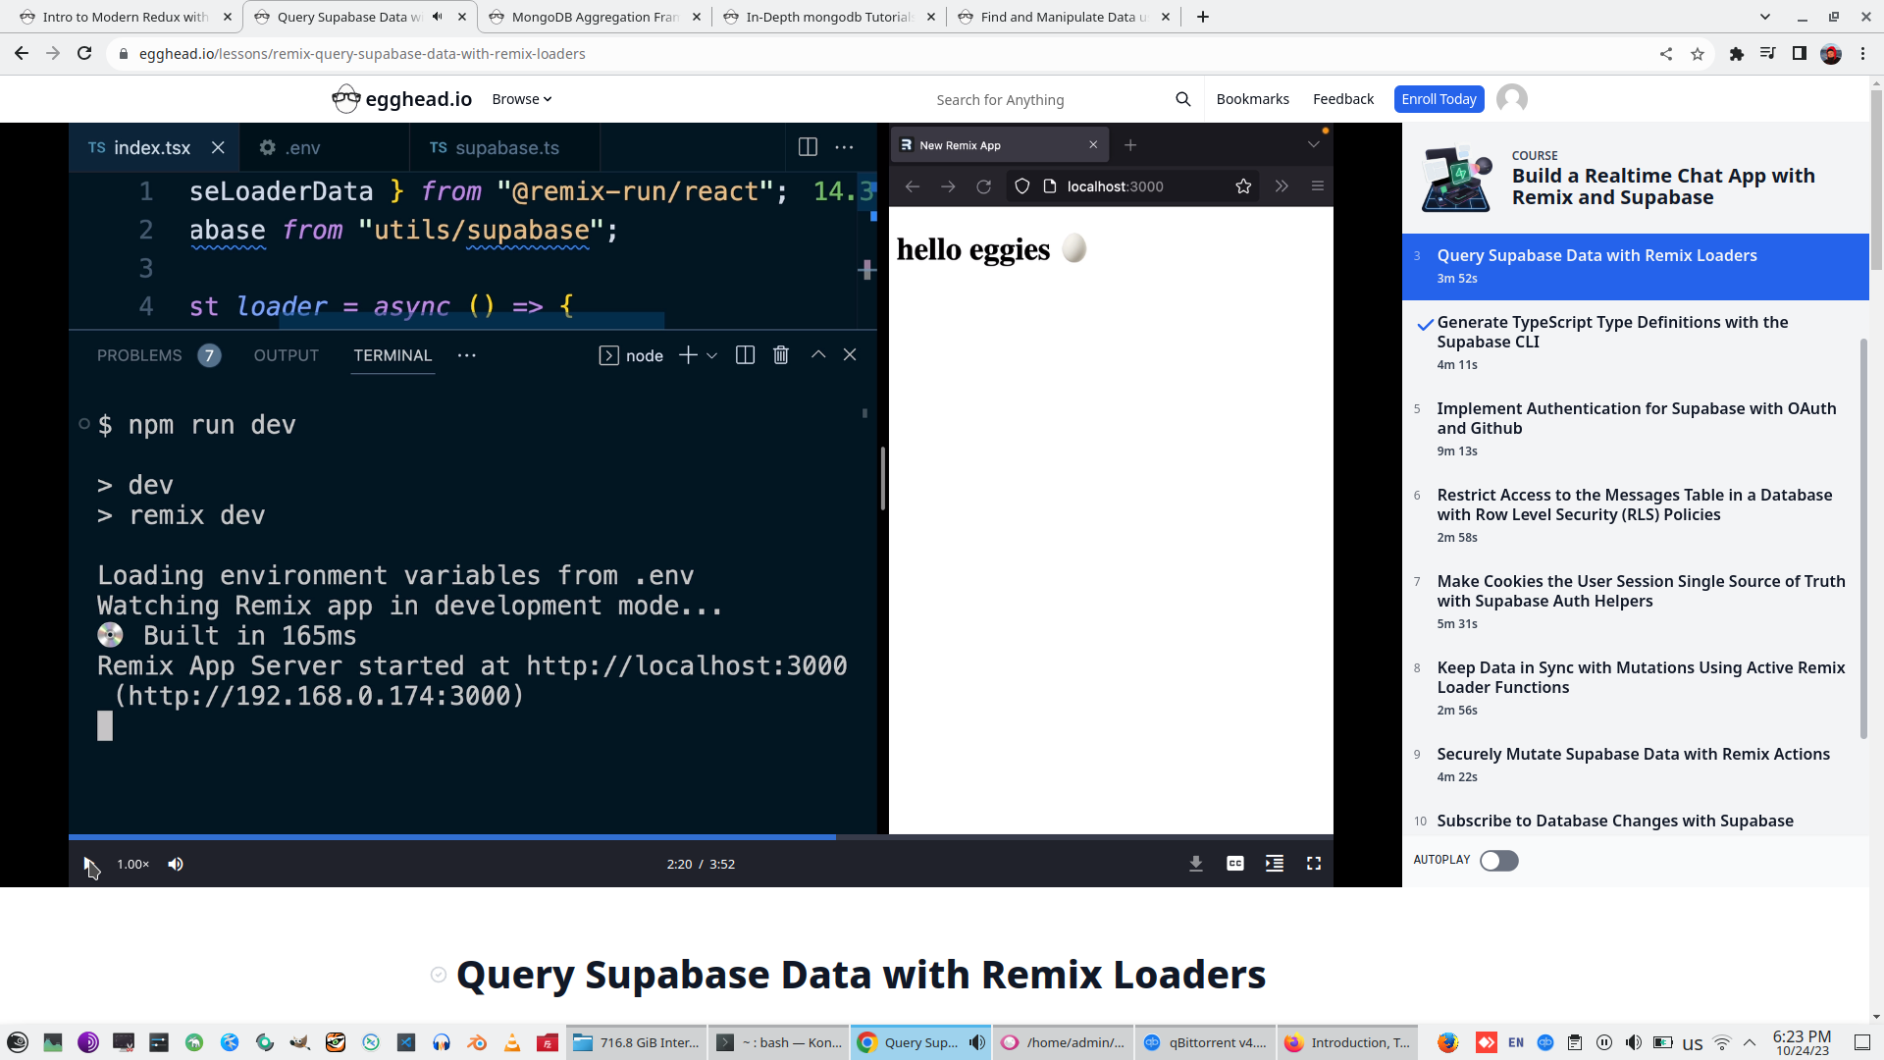
Task: Download the lesson video
Action: tap(1195, 864)
